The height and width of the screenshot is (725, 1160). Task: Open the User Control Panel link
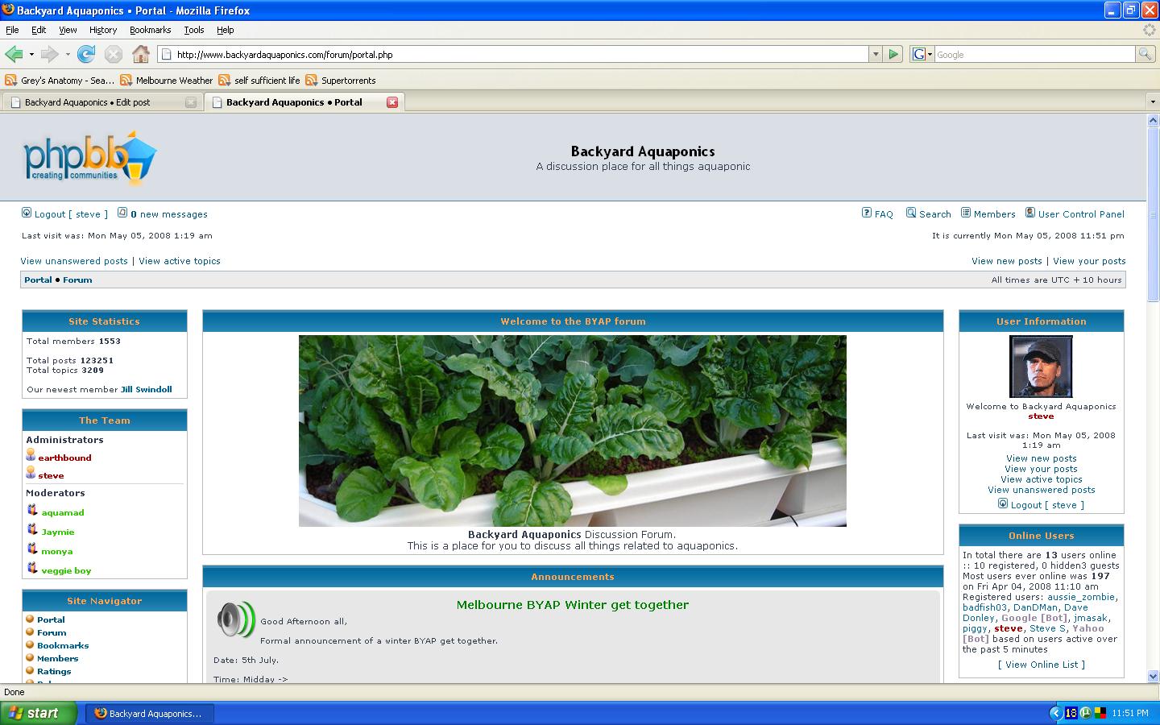pos(1080,214)
